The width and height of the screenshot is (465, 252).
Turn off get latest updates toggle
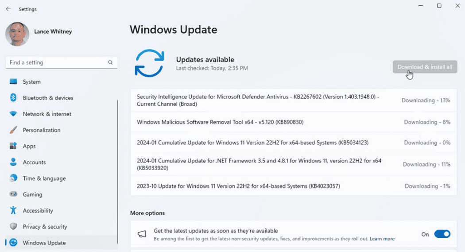pyautogui.click(x=442, y=234)
